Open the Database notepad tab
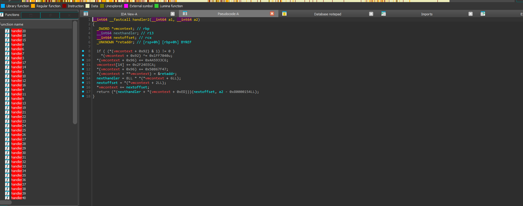Image resolution: width=523 pixels, height=206 pixels. (327, 14)
